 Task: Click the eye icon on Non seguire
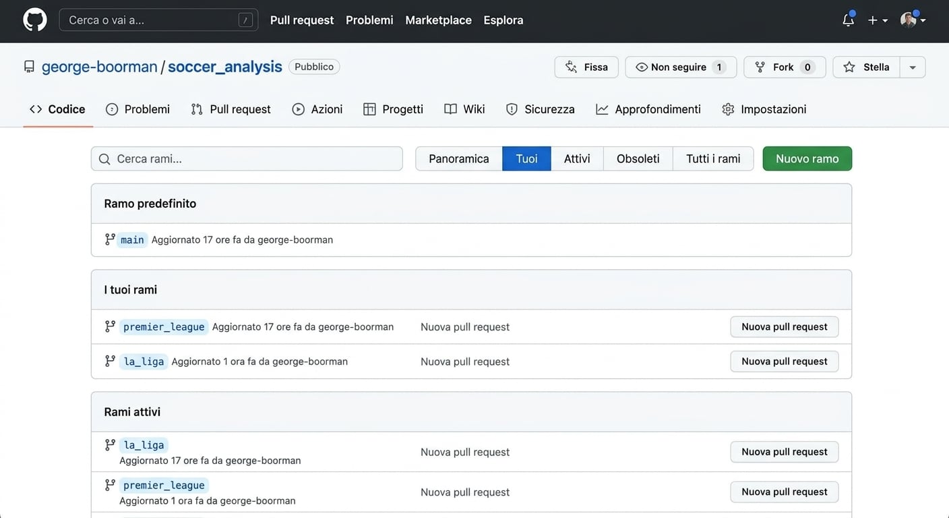[x=642, y=67]
